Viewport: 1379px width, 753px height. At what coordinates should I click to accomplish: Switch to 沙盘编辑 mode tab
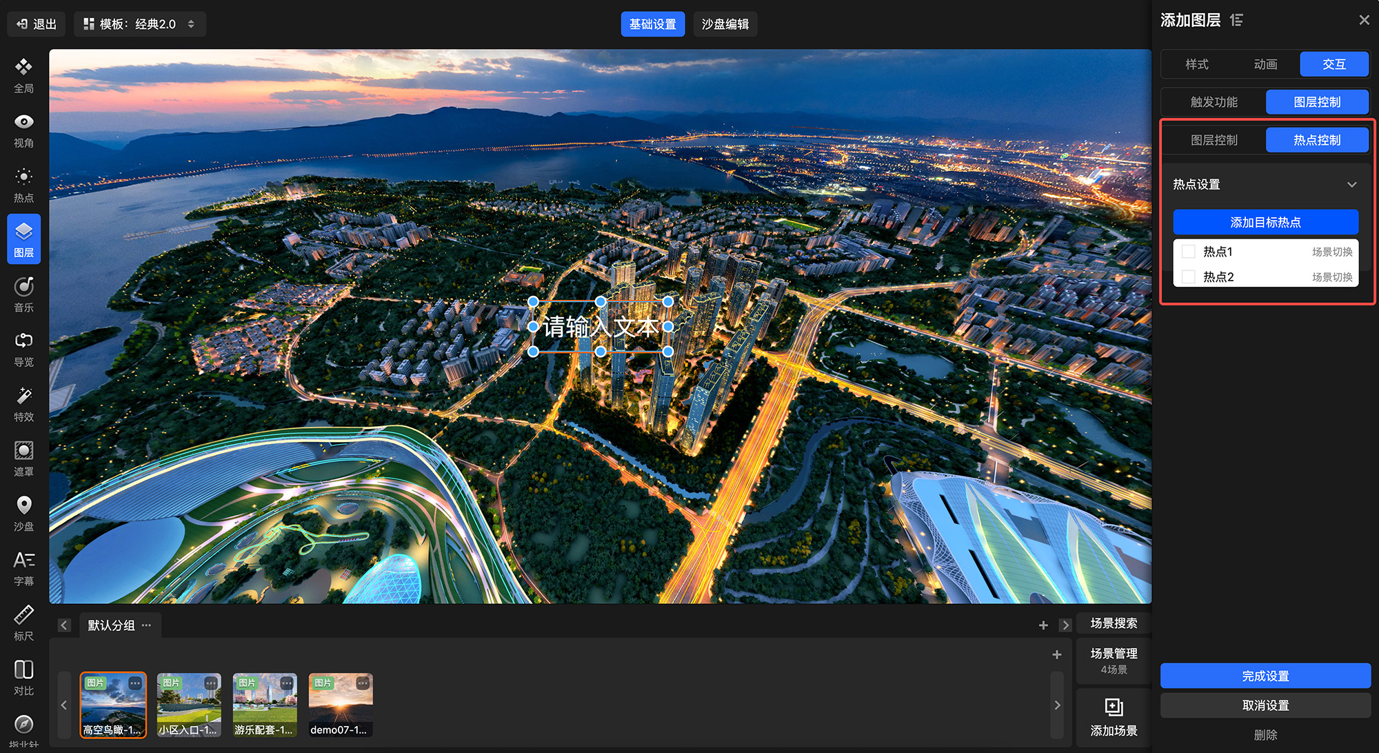tap(725, 24)
